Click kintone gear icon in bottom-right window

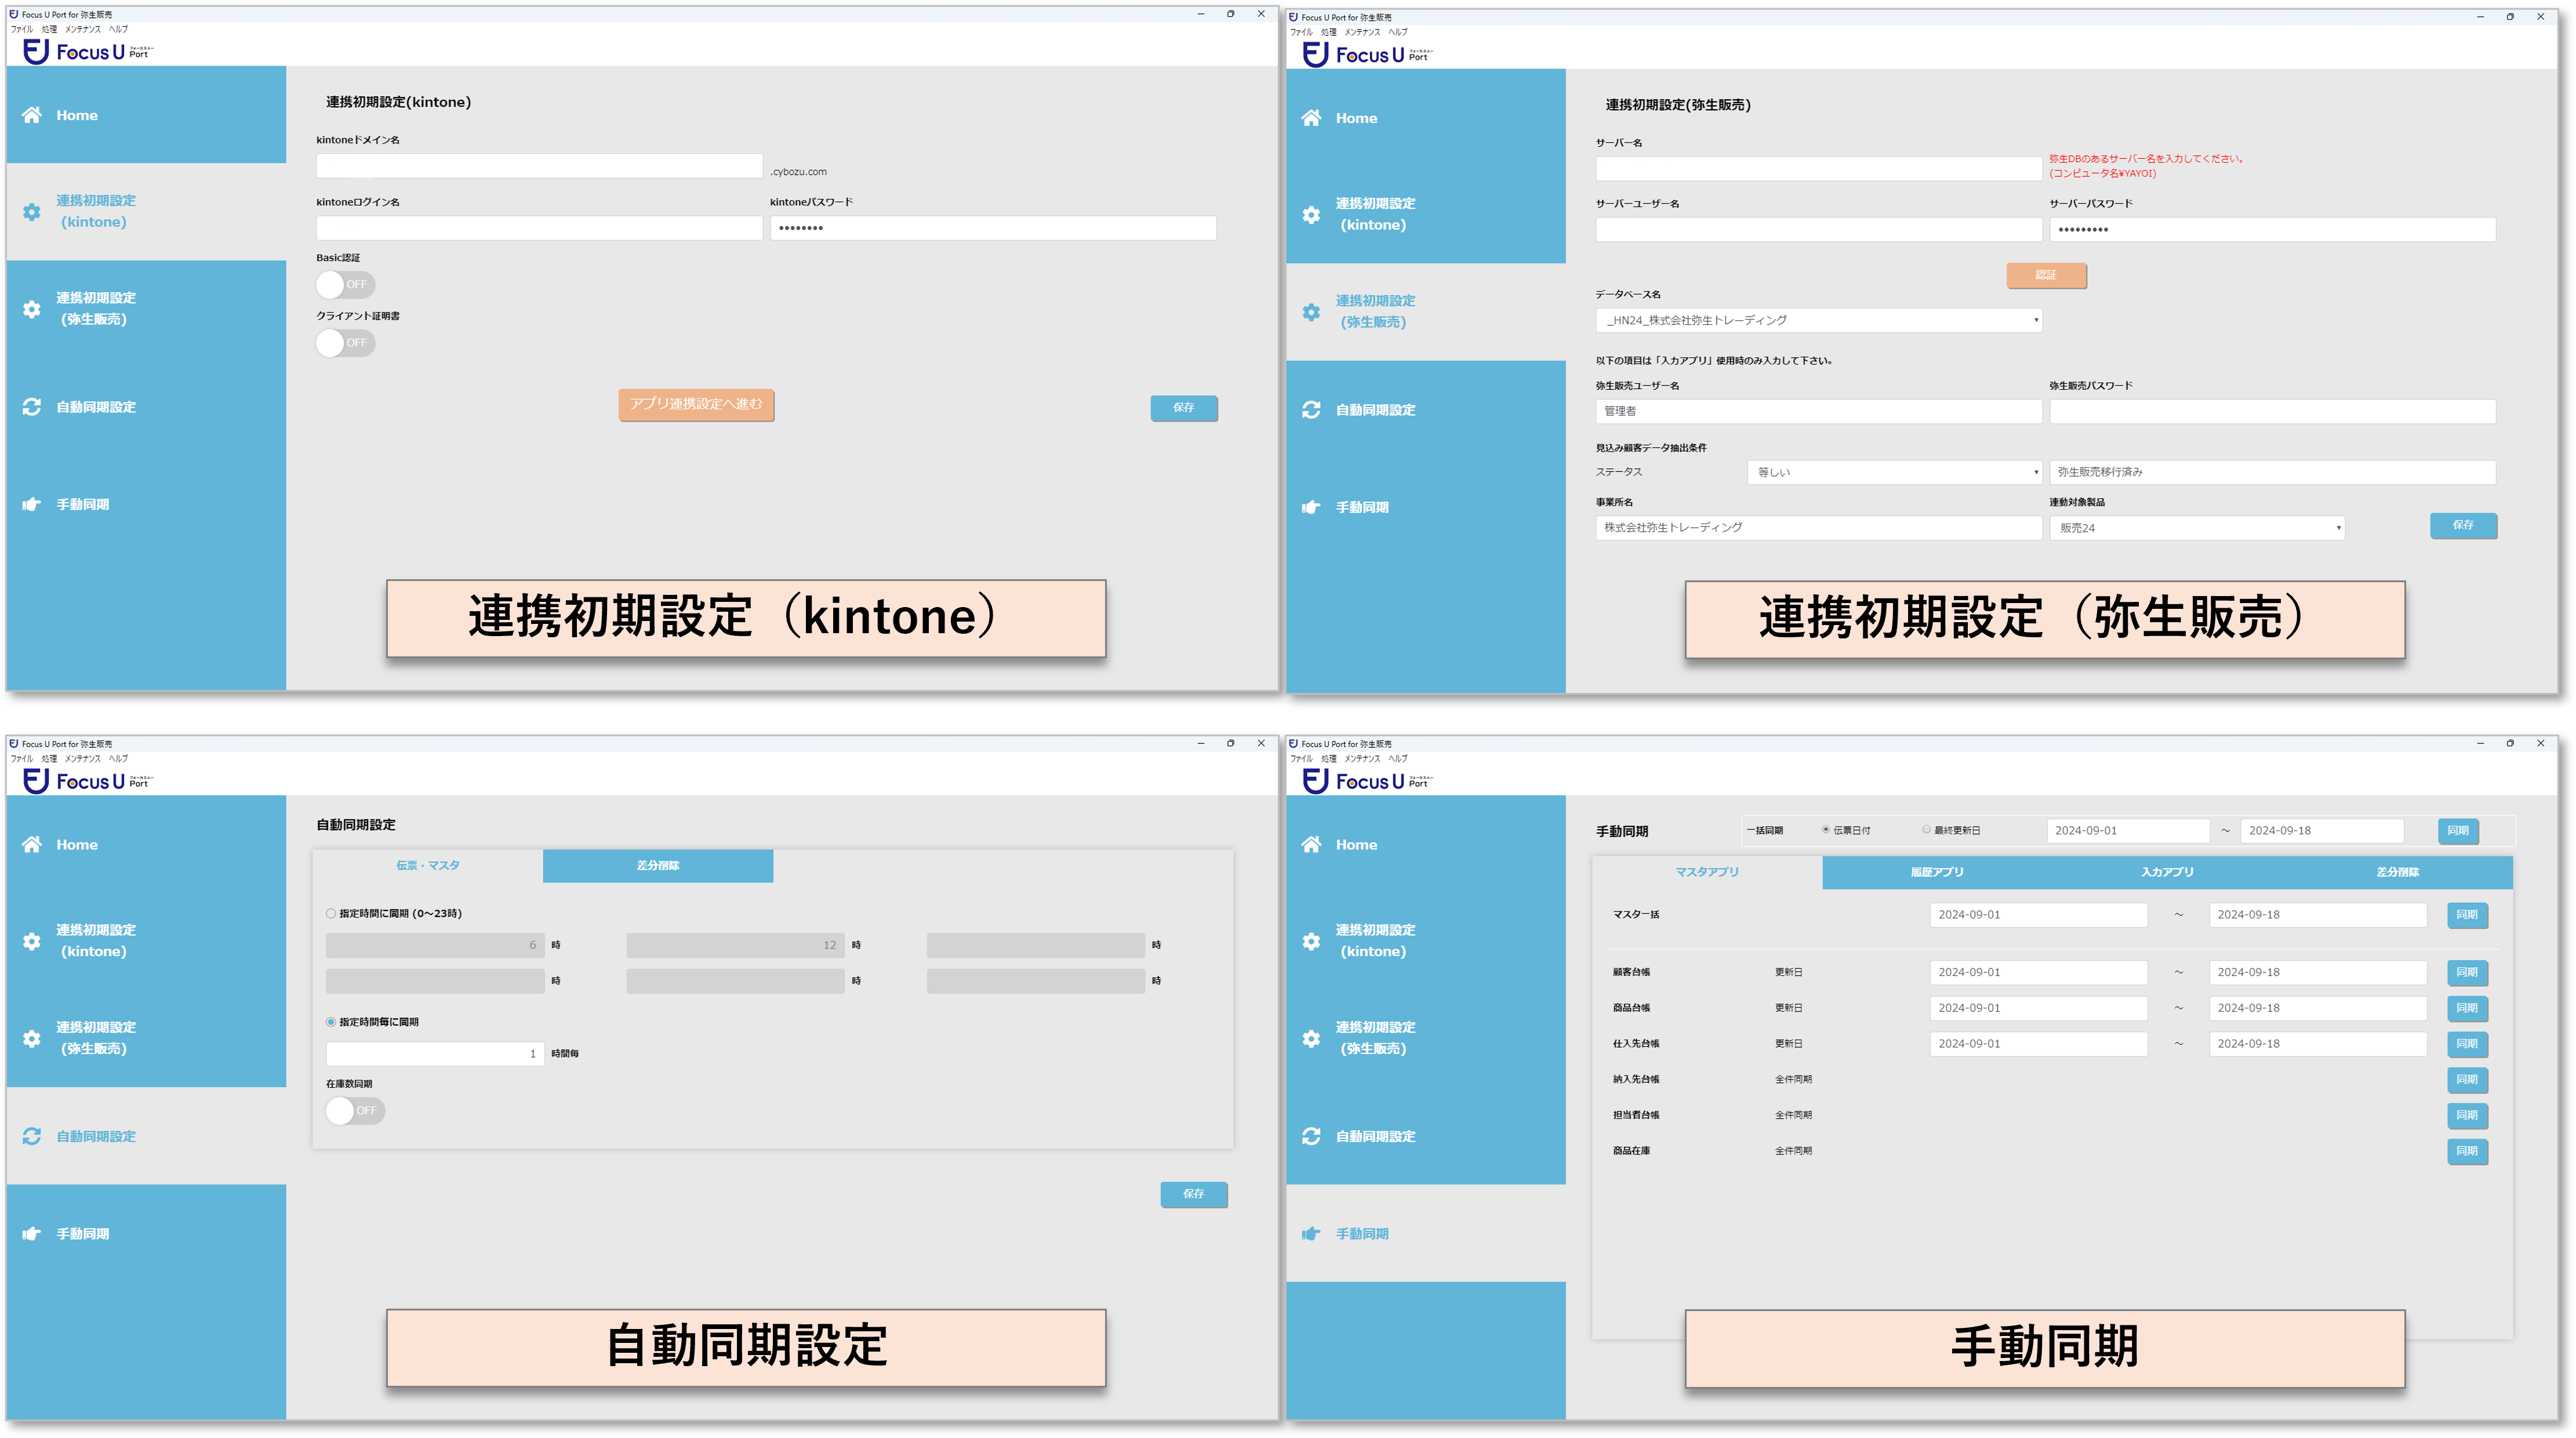(1311, 941)
